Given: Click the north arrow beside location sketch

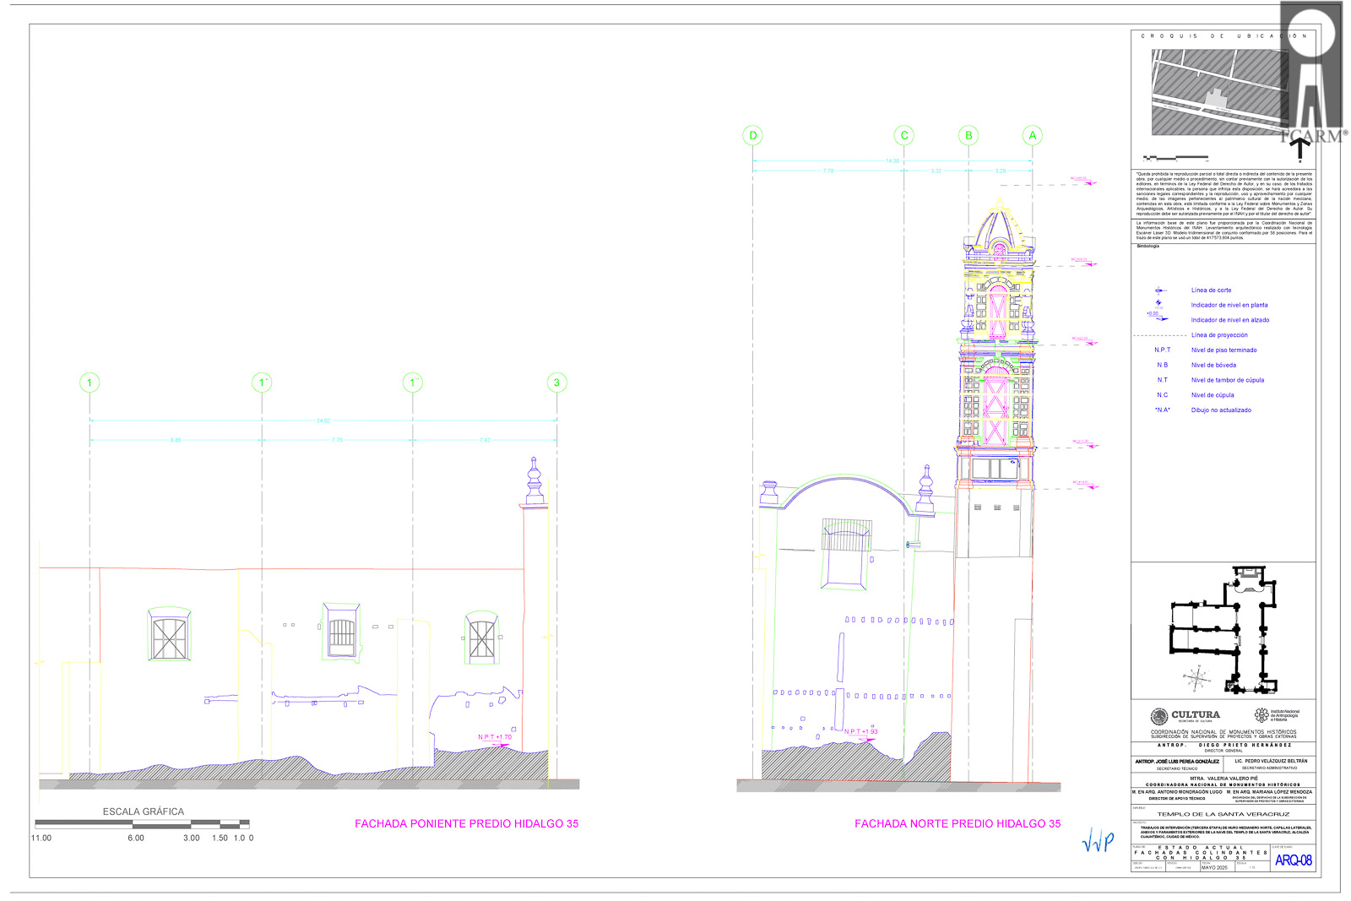Looking at the screenshot, I should click(x=1300, y=149).
